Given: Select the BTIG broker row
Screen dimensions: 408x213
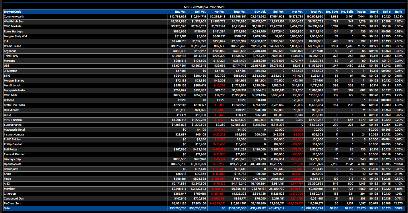Looking at the screenshot, I should (x=204, y=75).
